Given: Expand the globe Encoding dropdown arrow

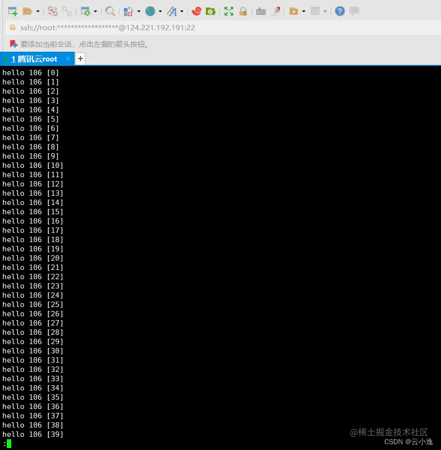Looking at the screenshot, I should point(160,12).
